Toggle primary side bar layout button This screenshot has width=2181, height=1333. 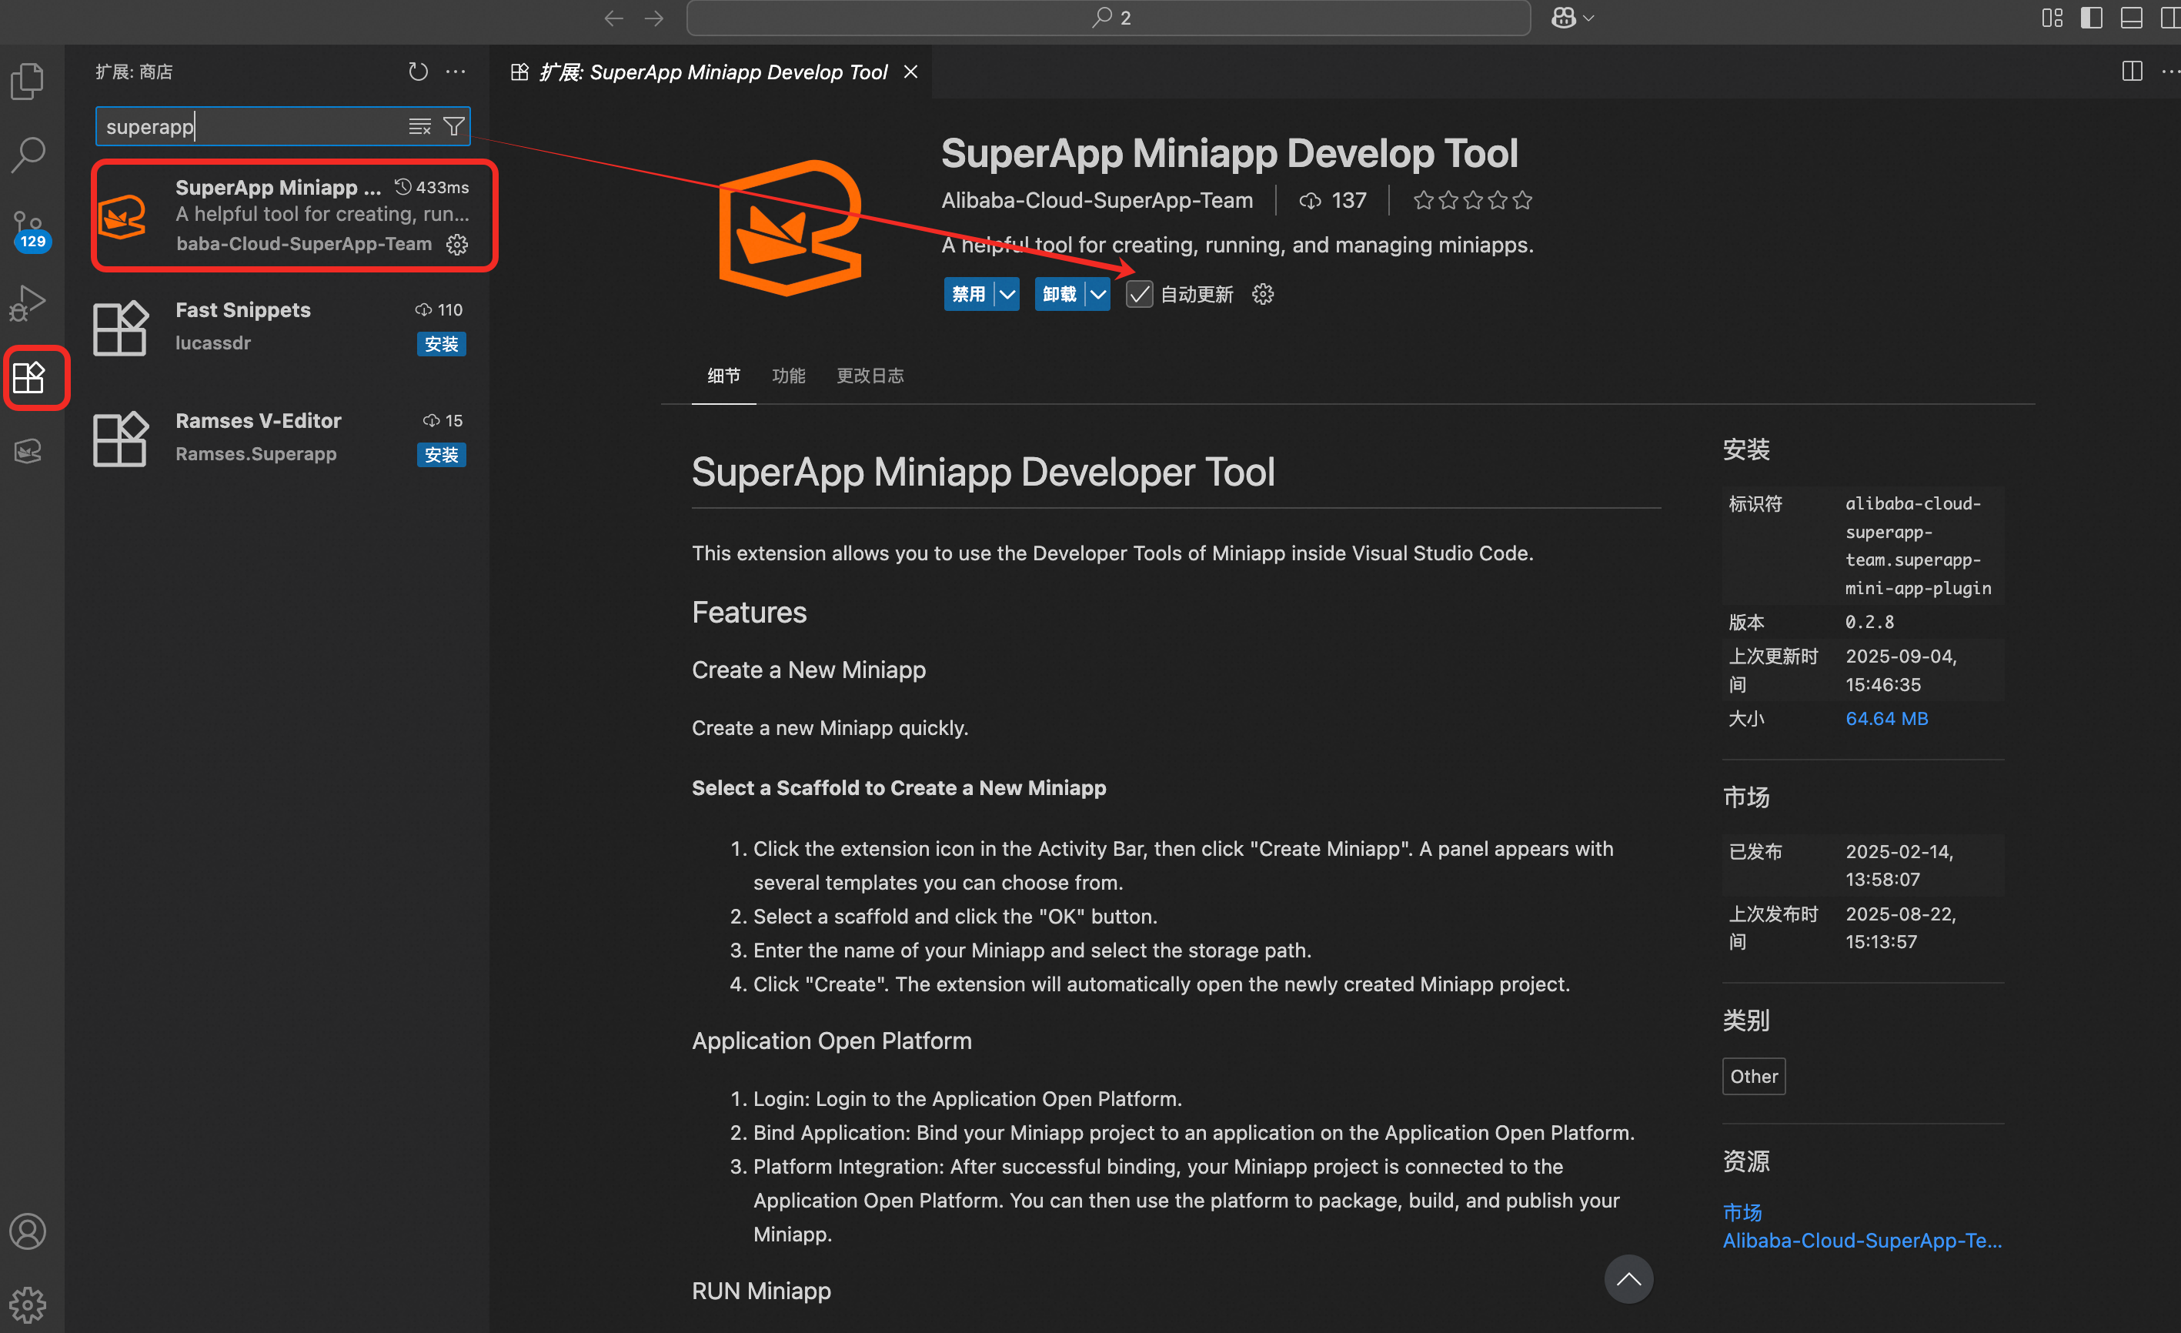click(2091, 18)
